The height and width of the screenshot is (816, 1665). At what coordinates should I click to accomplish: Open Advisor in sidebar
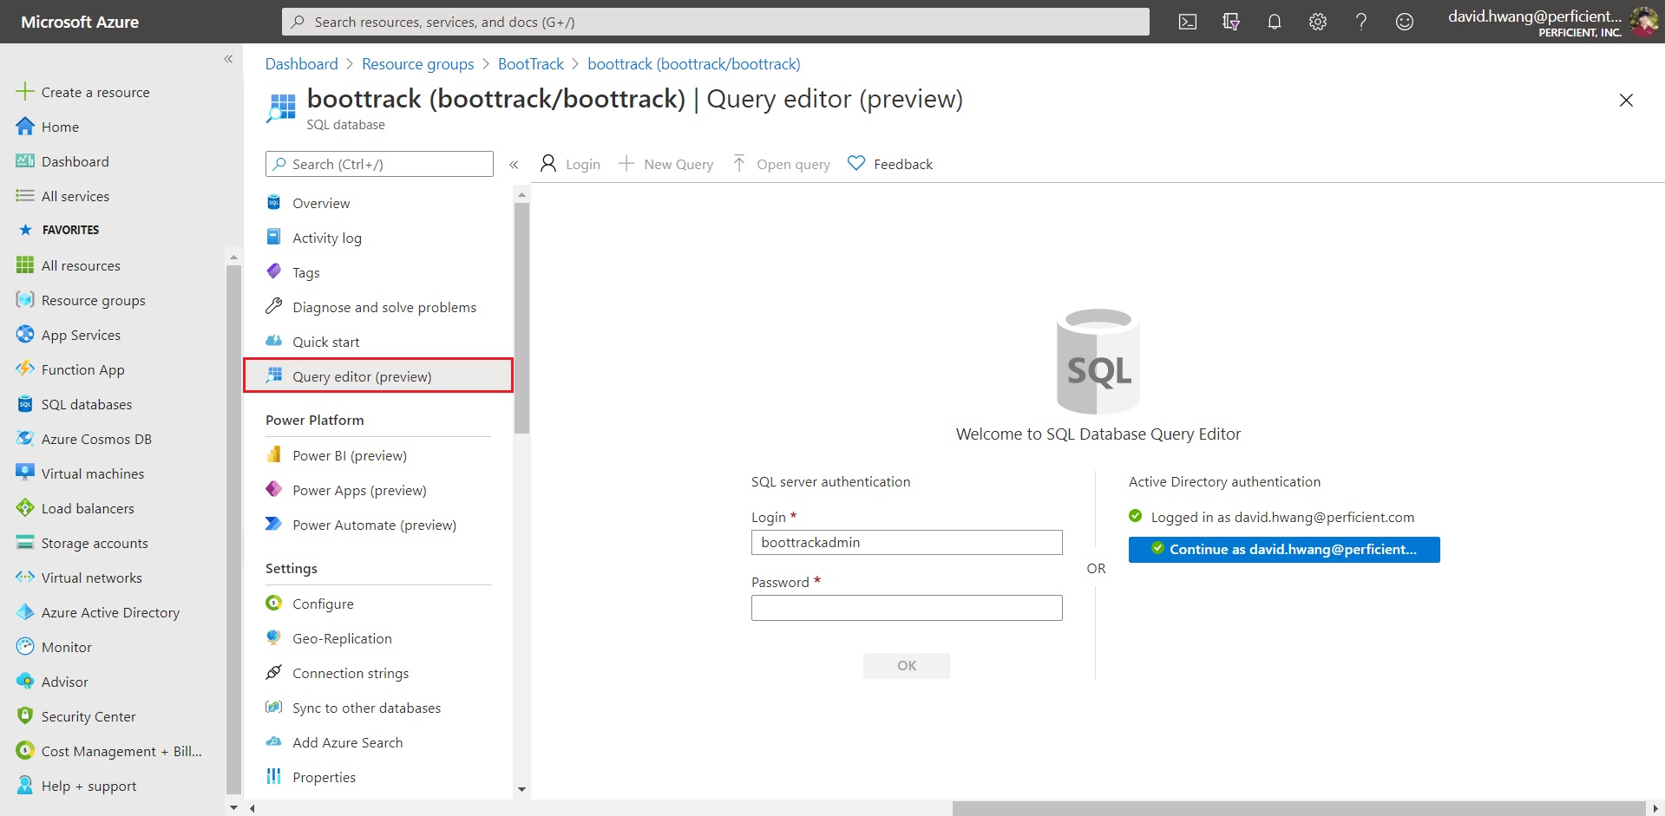point(64,682)
